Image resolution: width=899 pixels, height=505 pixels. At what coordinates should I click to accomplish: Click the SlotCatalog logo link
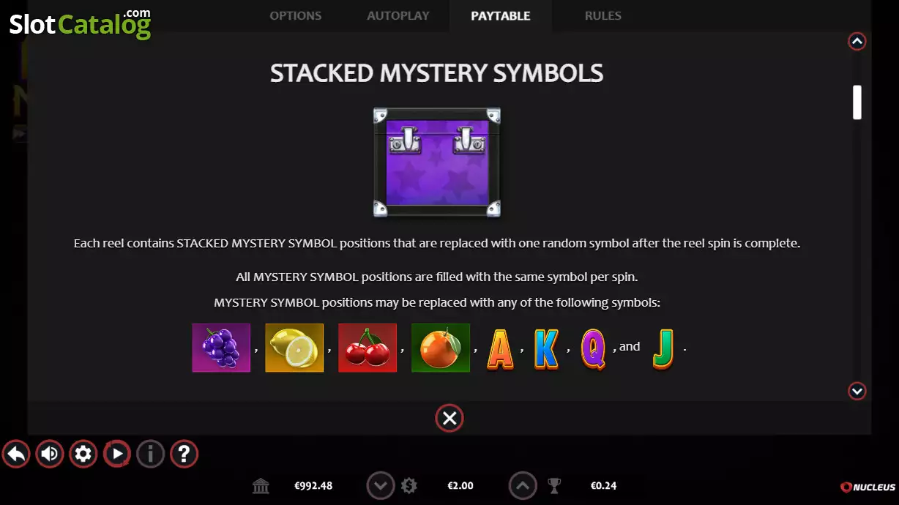(80, 24)
